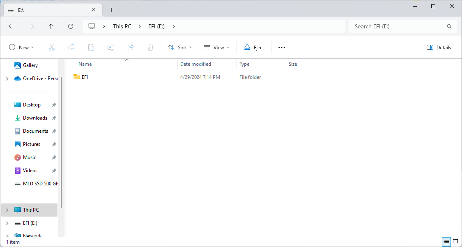The image size is (462, 247).
Task: Toggle the Details pane
Action: 439,48
